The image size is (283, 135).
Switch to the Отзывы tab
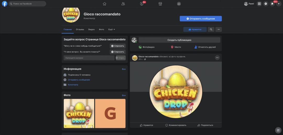[x=80, y=29]
